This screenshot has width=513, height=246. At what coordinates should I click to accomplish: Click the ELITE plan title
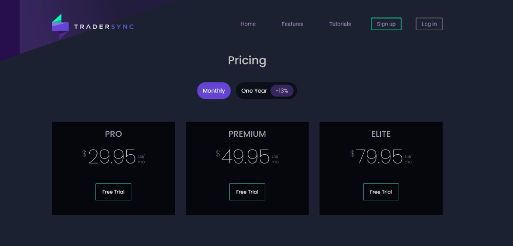pyautogui.click(x=381, y=134)
